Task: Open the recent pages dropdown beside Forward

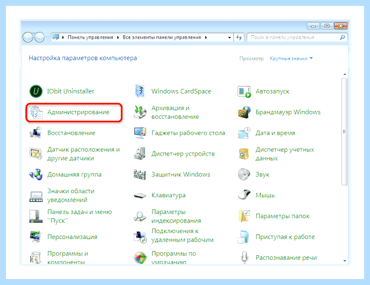Action: click(x=48, y=38)
